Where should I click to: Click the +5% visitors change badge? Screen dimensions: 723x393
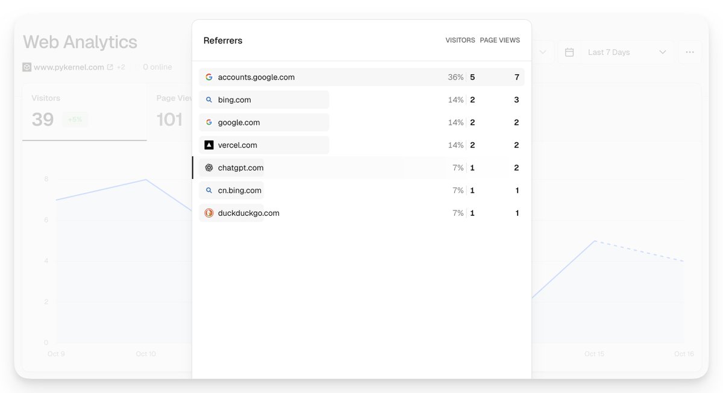point(75,119)
